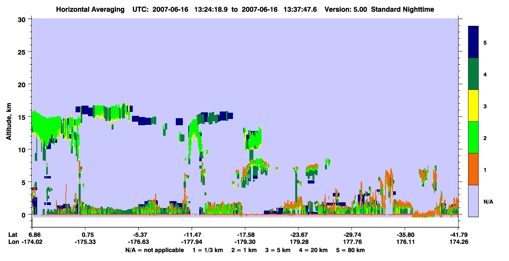Click the colorbar label 1
This screenshot has height=261, width=509.
(485, 170)
